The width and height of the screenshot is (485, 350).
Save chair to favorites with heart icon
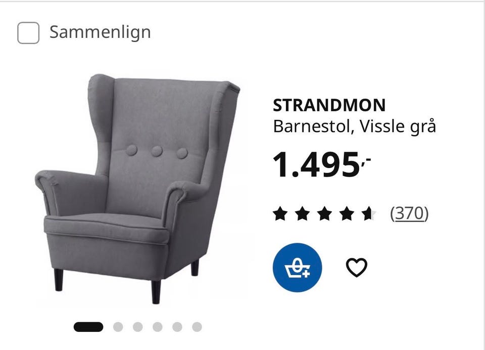pos(356,267)
